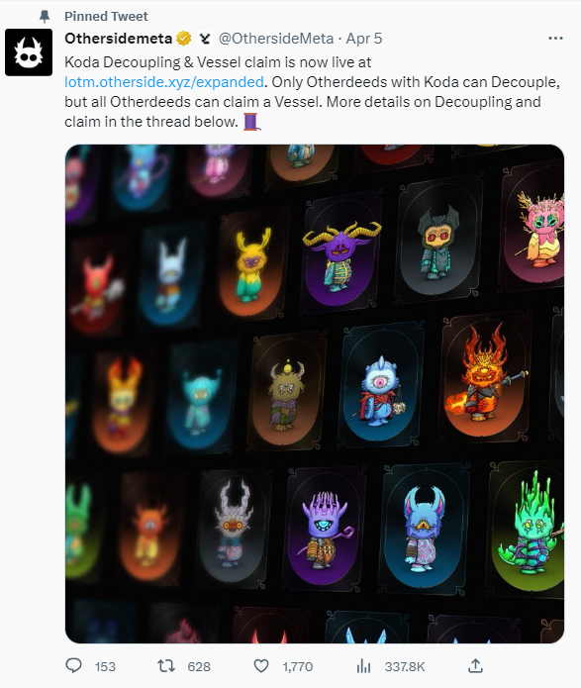The image size is (581, 688).
Task: Retweet using the retweet arrows icon
Action: pyautogui.click(x=166, y=666)
